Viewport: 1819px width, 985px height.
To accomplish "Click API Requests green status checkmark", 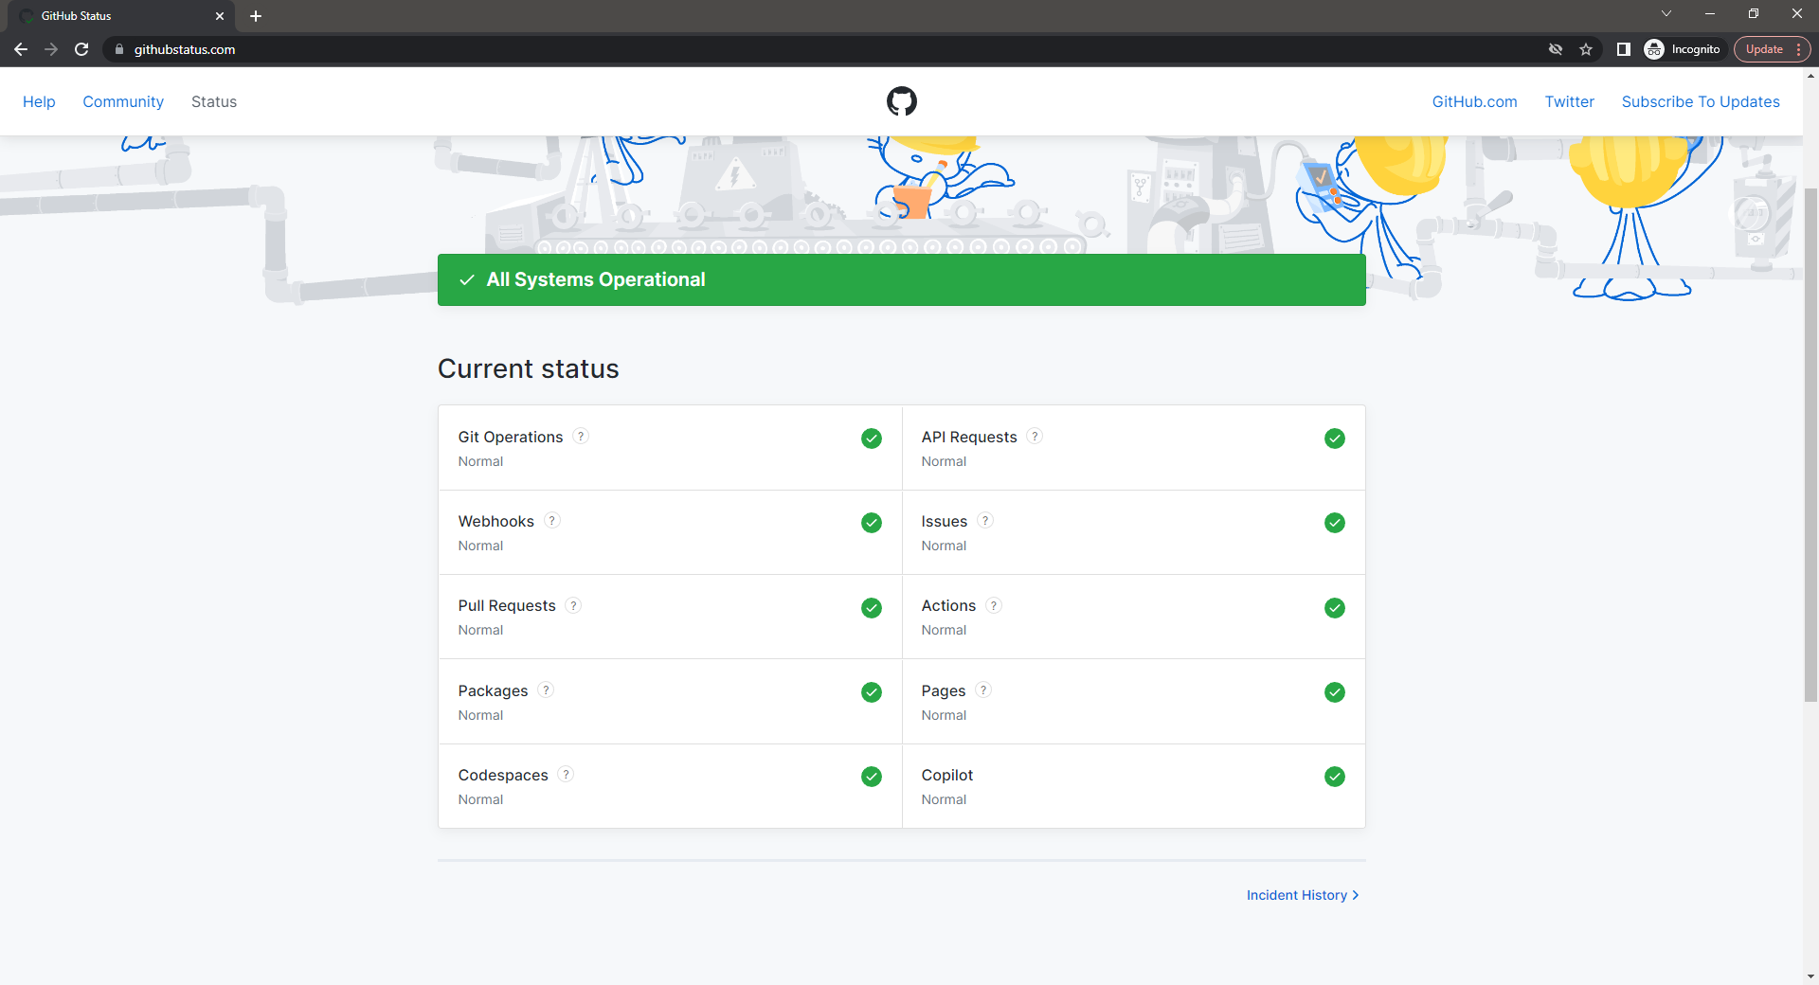I will coord(1335,439).
